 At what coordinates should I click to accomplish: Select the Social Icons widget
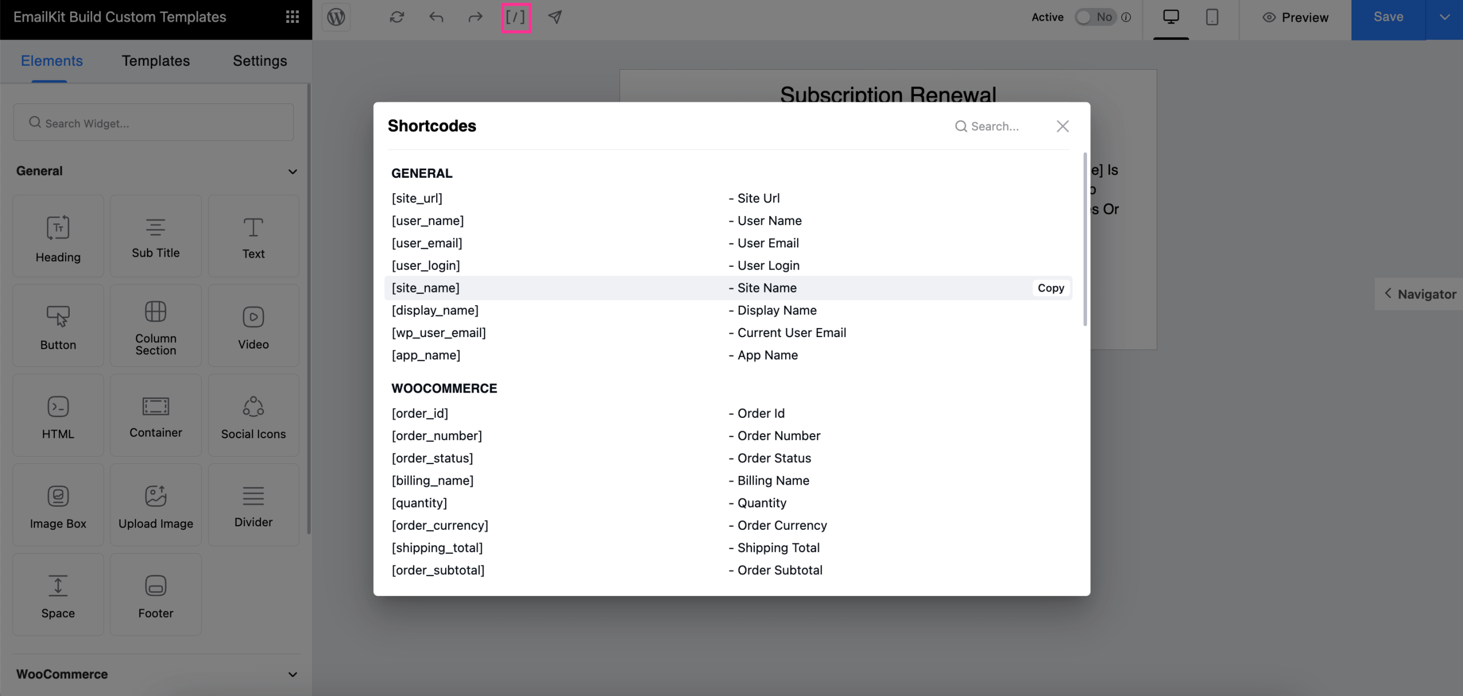point(253,415)
